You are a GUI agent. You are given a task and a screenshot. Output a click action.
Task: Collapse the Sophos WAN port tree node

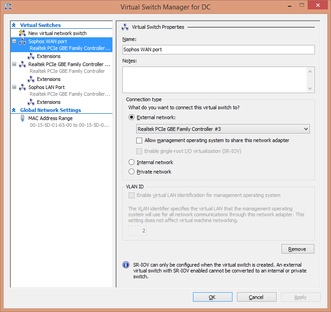14,41
